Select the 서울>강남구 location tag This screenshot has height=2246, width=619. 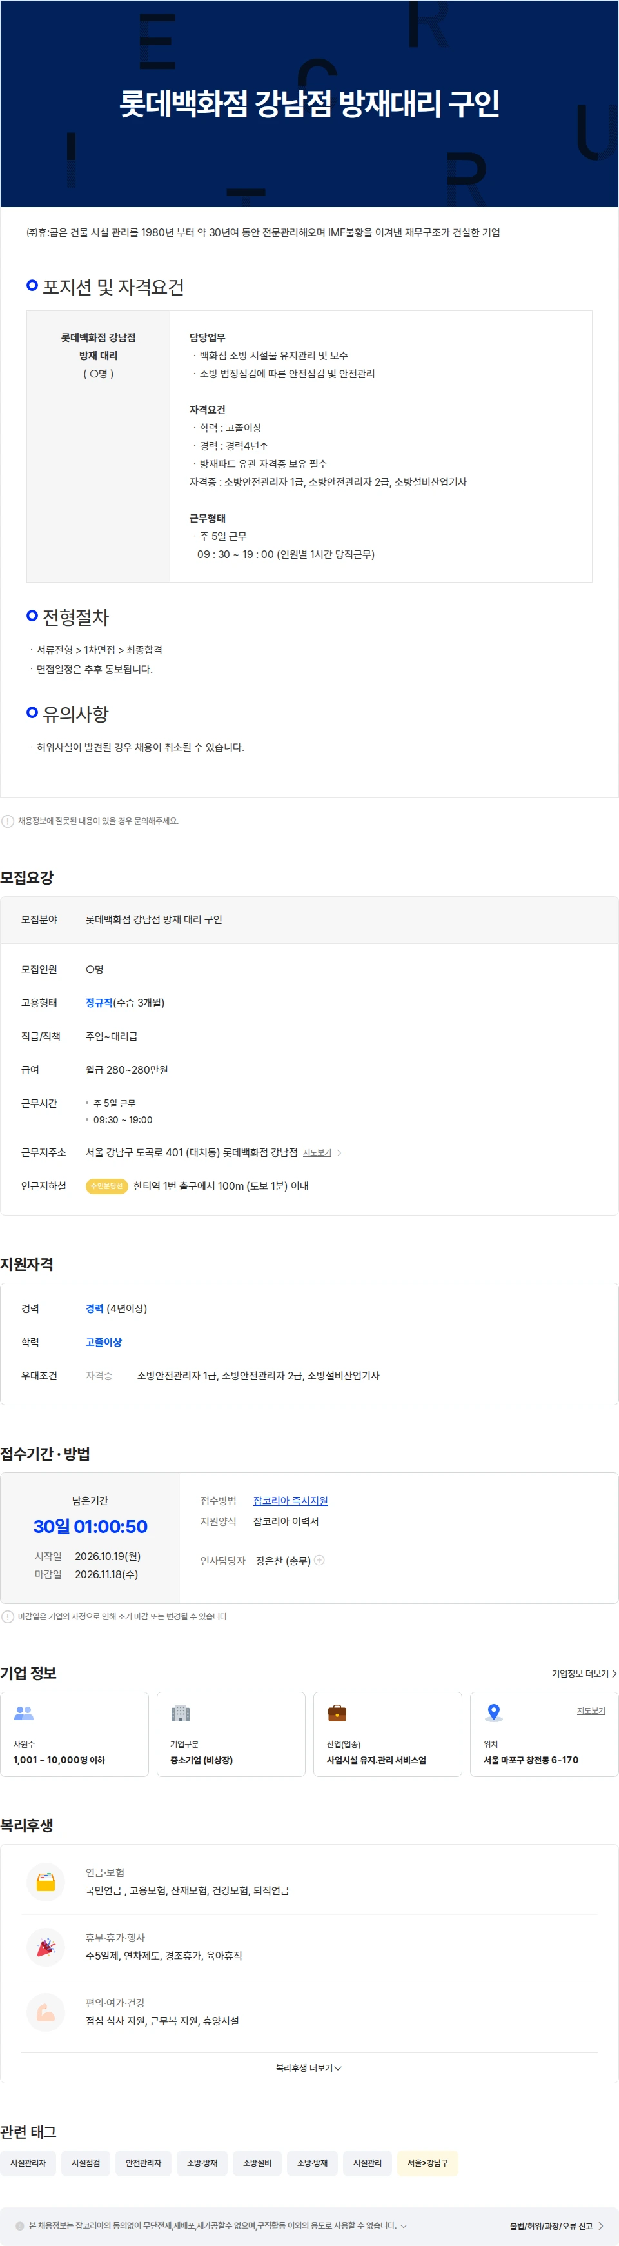click(x=427, y=2162)
